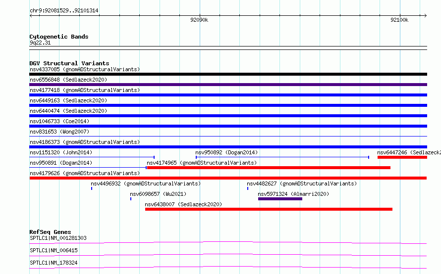Click the 92090k ruler position label

(x=199, y=20)
